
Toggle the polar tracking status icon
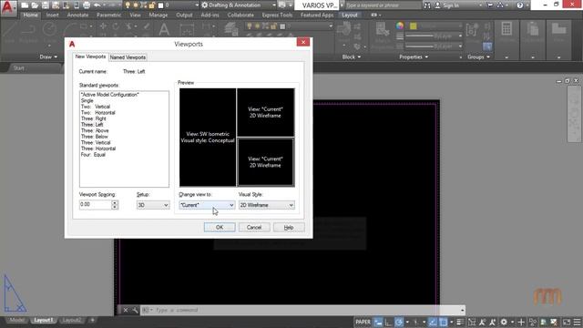399,322
